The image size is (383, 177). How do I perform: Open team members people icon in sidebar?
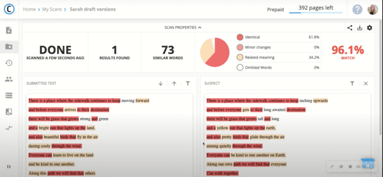[x=9, y=79]
